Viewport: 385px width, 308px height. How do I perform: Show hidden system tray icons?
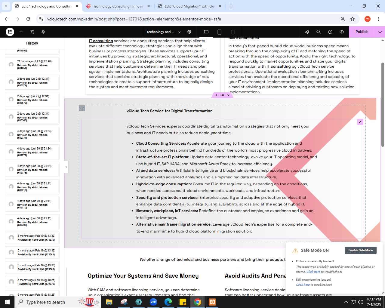(x=346, y=302)
